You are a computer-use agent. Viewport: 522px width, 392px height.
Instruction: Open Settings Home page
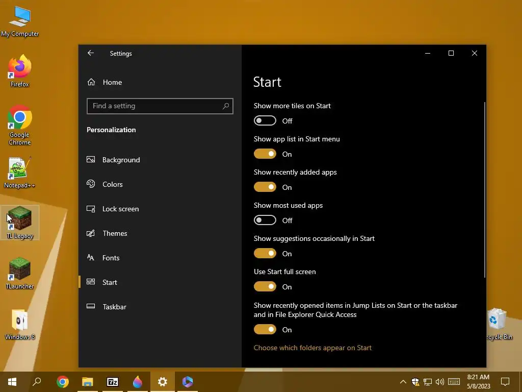105,82
